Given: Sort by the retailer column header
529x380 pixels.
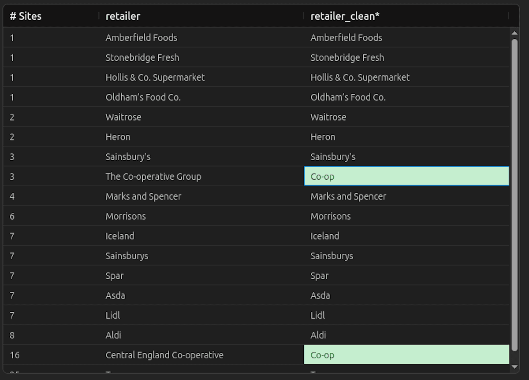Looking at the screenshot, I should [x=123, y=16].
